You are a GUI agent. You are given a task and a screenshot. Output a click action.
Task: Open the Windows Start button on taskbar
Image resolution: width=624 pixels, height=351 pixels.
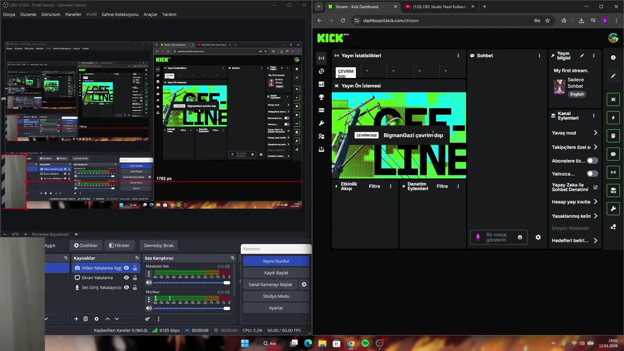coord(245,344)
